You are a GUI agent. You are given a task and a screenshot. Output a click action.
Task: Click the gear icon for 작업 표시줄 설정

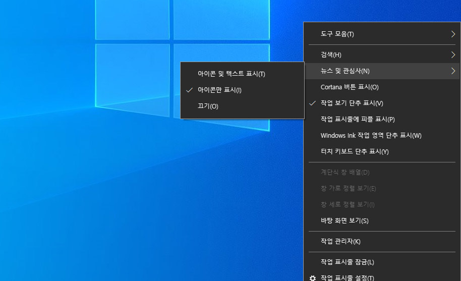[313, 278]
